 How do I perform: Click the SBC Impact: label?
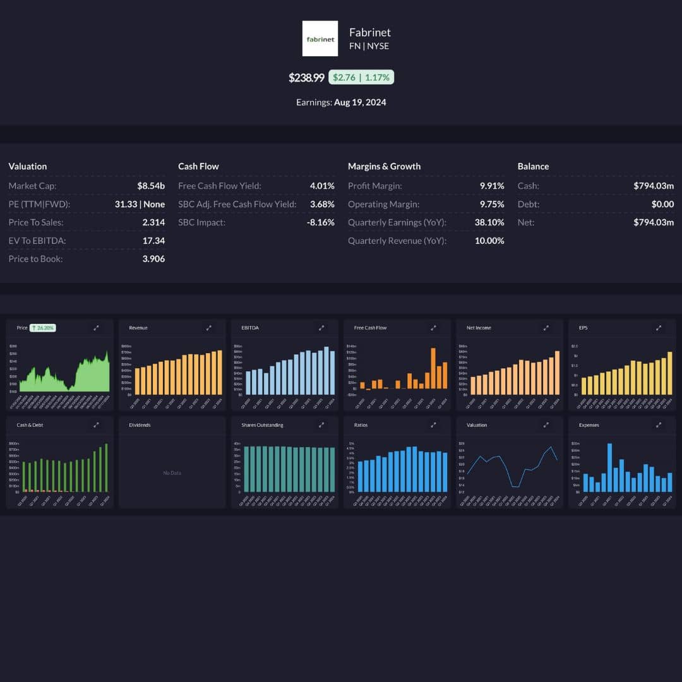(x=202, y=223)
